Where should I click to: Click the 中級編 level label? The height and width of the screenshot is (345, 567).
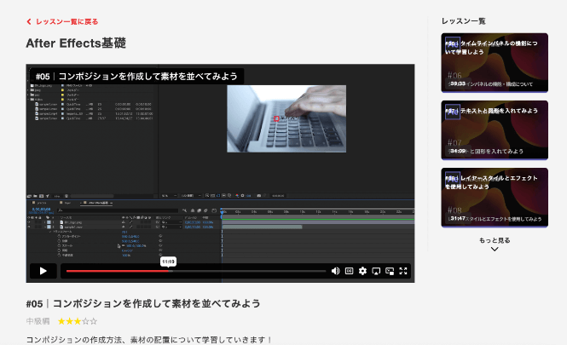point(38,321)
